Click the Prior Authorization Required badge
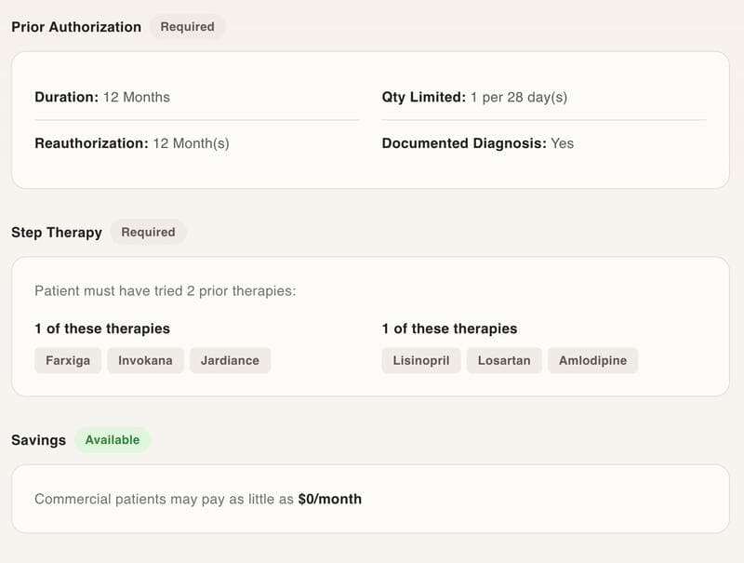 (x=187, y=27)
